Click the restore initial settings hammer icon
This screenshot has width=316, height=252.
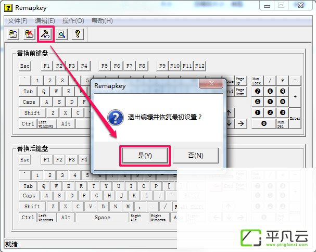point(45,34)
